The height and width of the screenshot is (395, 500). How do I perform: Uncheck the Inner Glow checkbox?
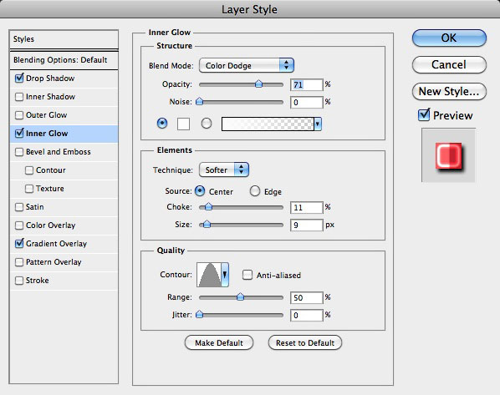[x=19, y=133]
